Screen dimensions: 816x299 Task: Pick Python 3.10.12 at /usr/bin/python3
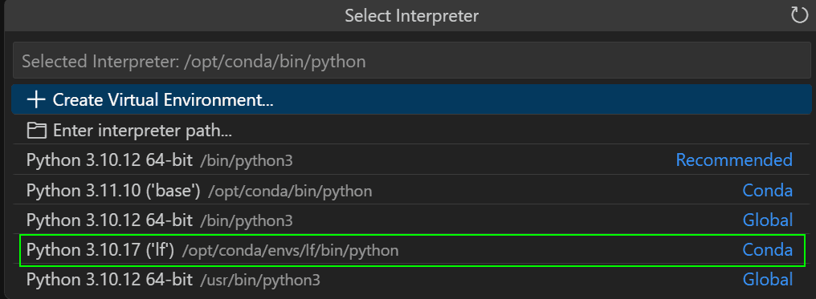click(412, 280)
